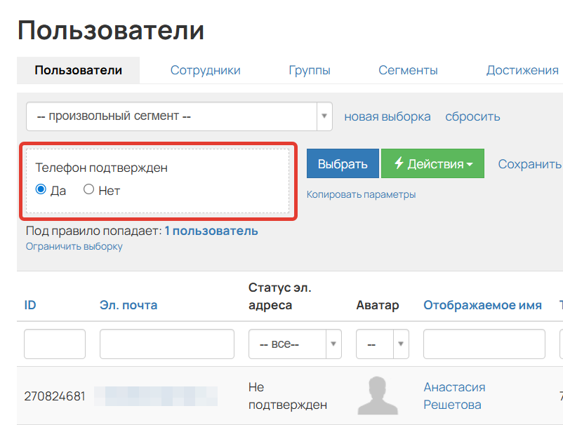Open the Достижения tab

(x=521, y=69)
